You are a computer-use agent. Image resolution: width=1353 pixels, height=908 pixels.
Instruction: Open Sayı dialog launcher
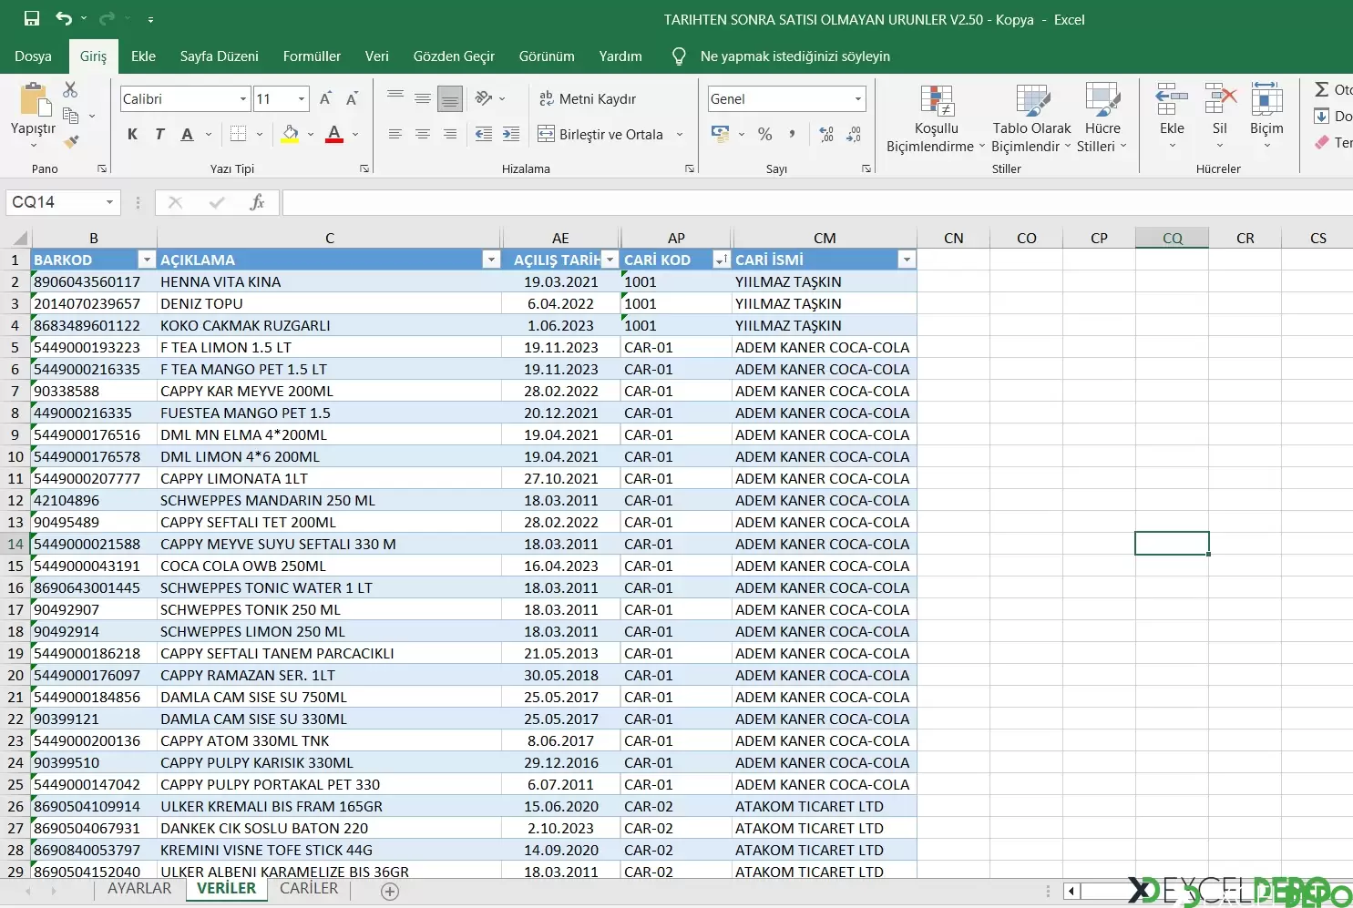[x=866, y=168]
